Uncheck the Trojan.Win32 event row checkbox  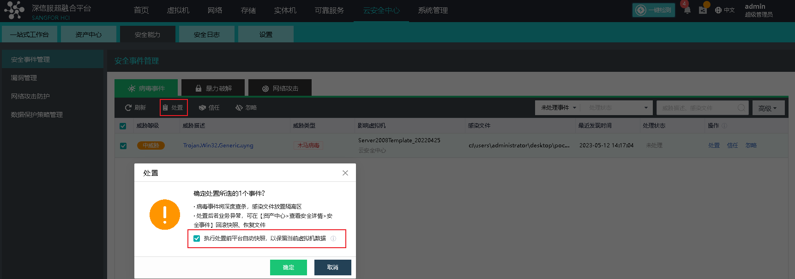pyautogui.click(x=123, y=145)
